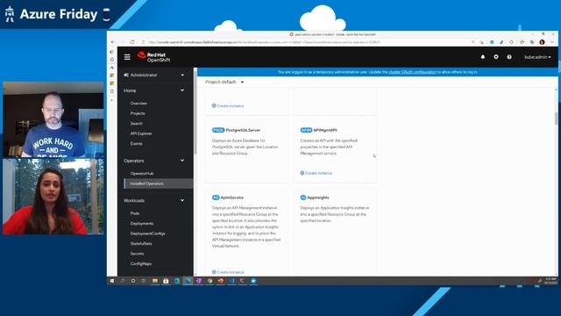This screenshot has width=561, height=316.
Task: Open the browser settings ellipsis menu
Action: coord(552,42)
